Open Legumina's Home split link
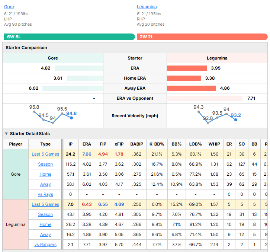270x252 pixels. pyautogui.click(x=45, y=224)
